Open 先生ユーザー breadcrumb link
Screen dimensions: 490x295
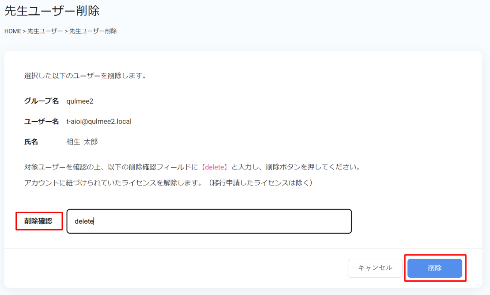coord(45,31)
